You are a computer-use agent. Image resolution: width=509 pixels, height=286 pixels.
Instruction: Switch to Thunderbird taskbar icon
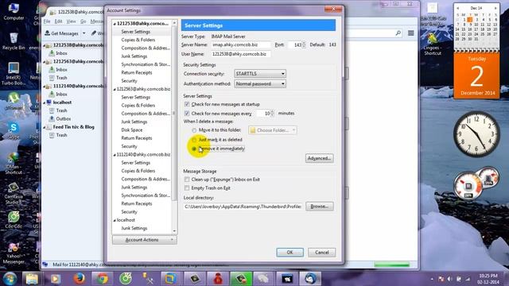[310, 279]
